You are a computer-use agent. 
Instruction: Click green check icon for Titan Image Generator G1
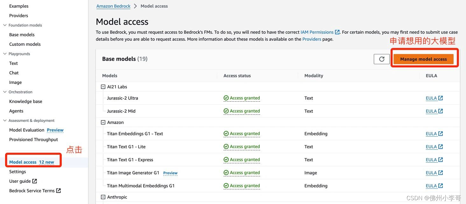click(x=226, y=173)
